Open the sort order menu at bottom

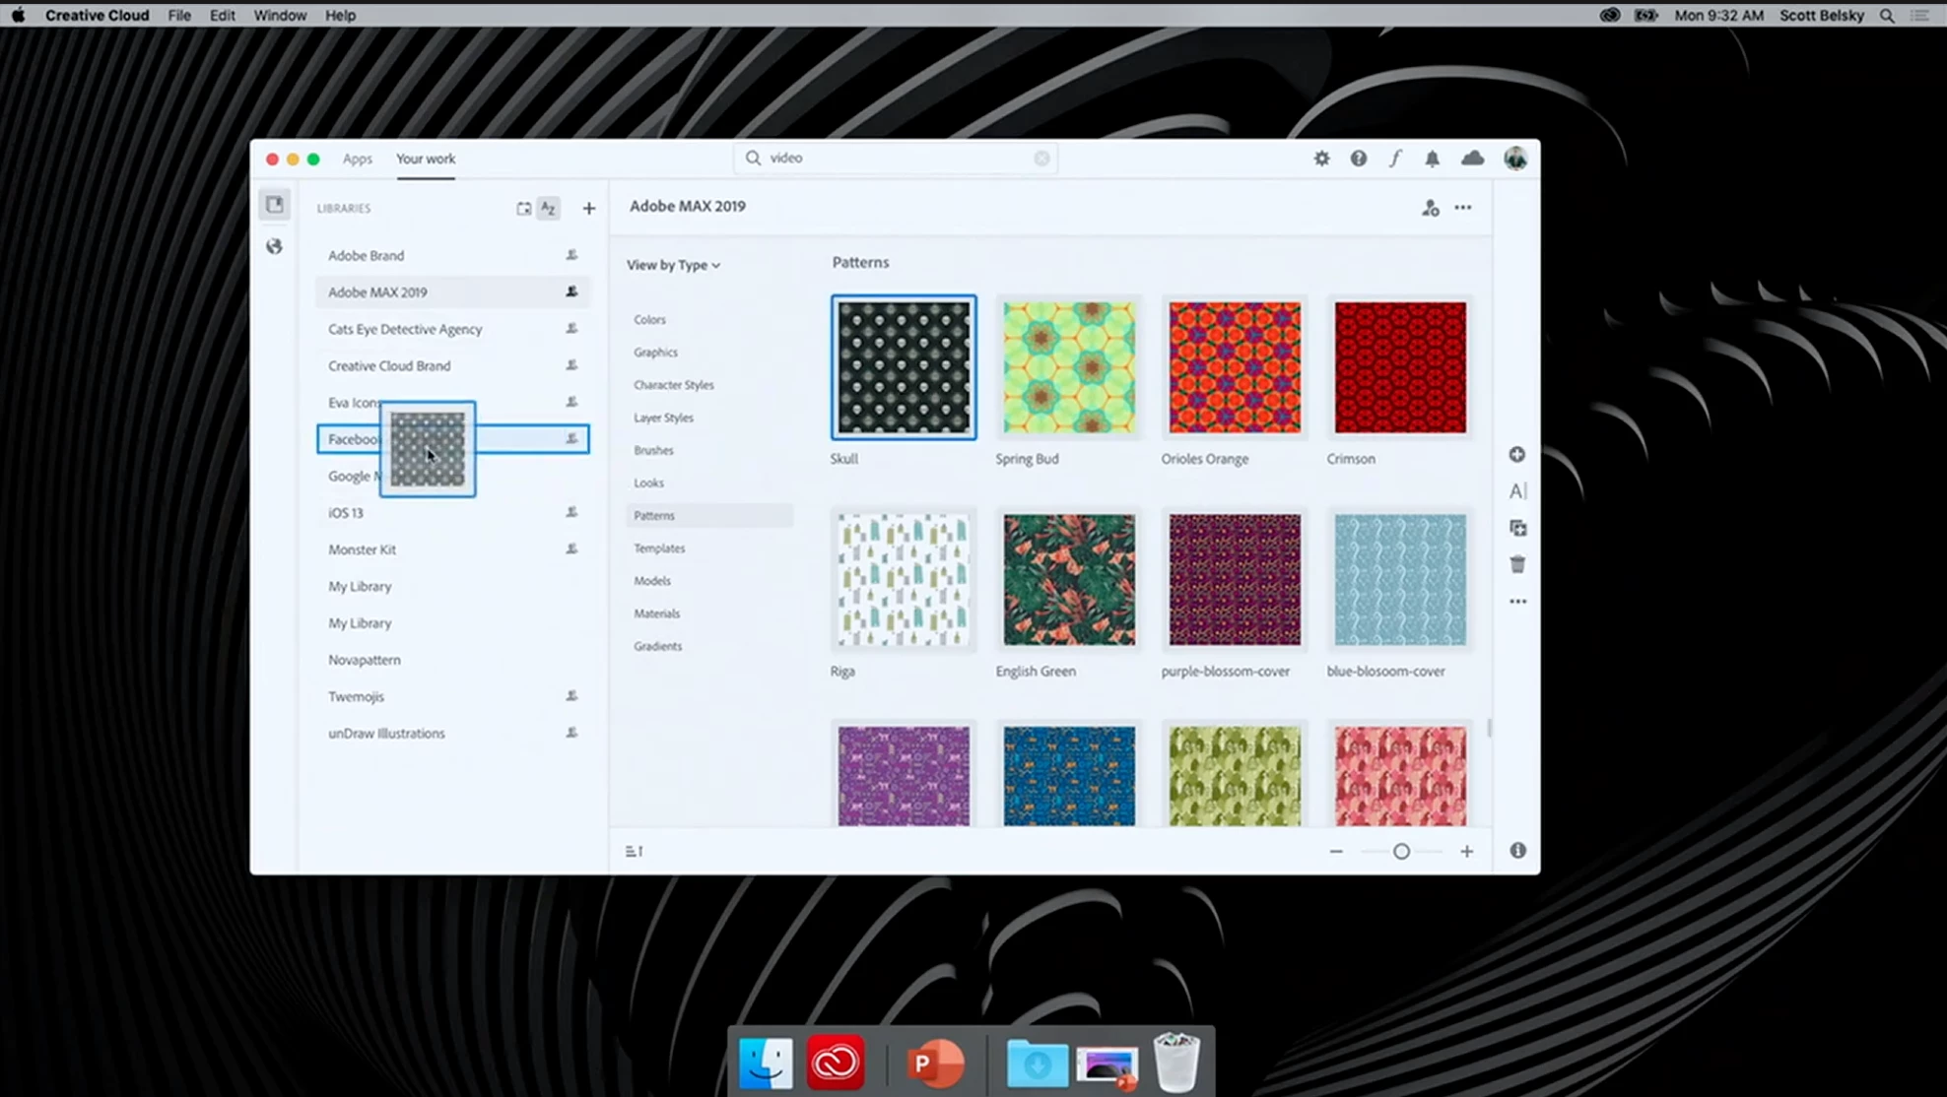coord(634,852)
